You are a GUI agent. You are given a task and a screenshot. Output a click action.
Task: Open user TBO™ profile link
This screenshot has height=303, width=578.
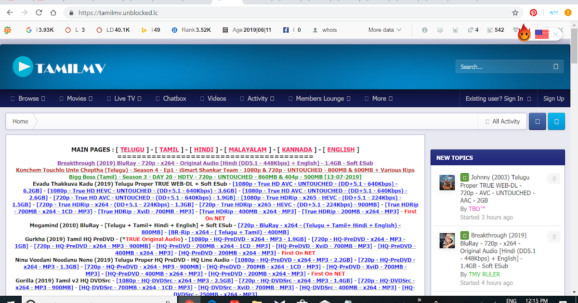pos(477,209)
